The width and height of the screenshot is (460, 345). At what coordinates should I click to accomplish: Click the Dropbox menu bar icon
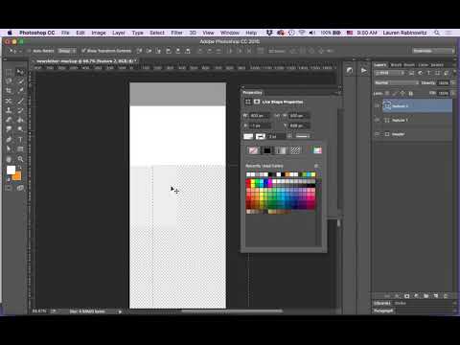269,33
